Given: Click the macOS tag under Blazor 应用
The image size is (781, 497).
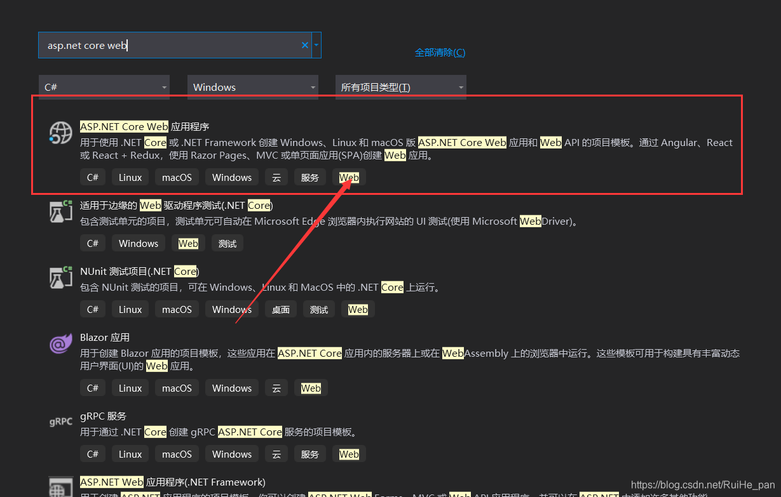Looking at the screenshot, I should pos(177,388).
